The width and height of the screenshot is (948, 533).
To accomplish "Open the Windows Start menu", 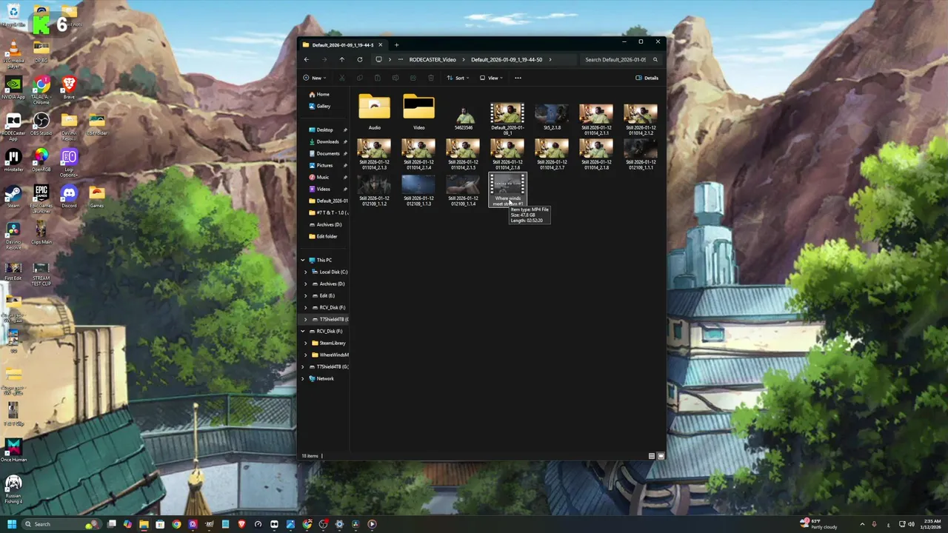I will coord(11,524).
